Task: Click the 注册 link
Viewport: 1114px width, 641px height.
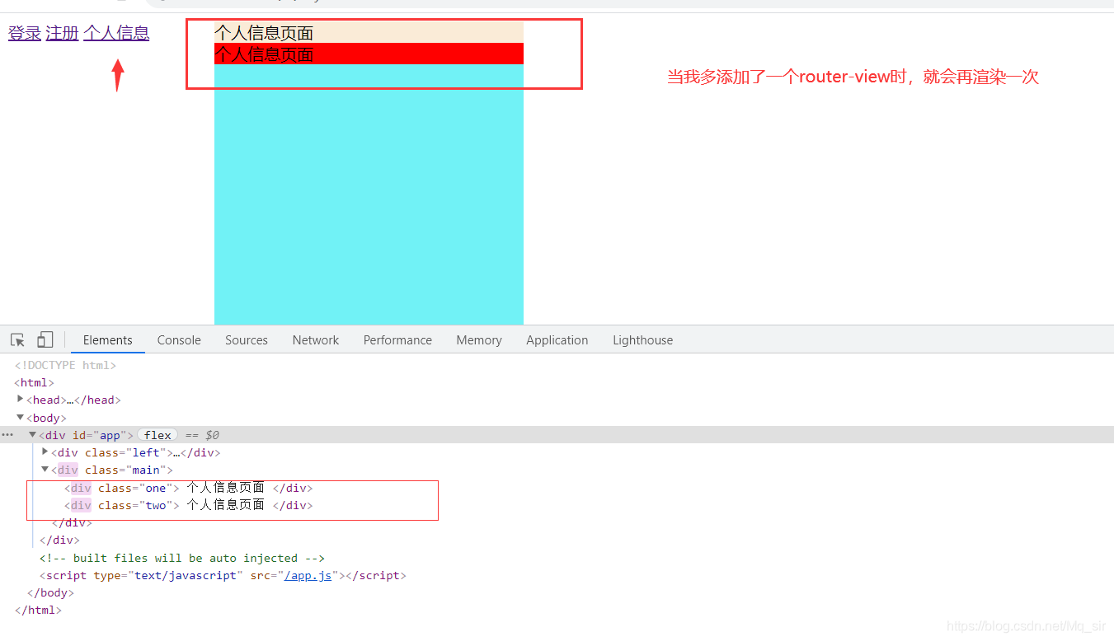Action: (62, 33)
